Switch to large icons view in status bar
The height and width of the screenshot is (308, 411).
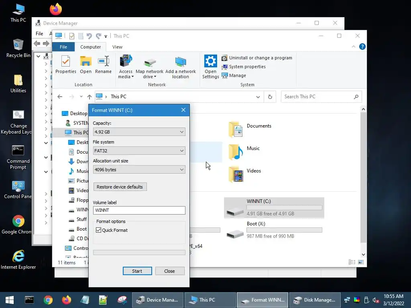(x=361, y=262)
